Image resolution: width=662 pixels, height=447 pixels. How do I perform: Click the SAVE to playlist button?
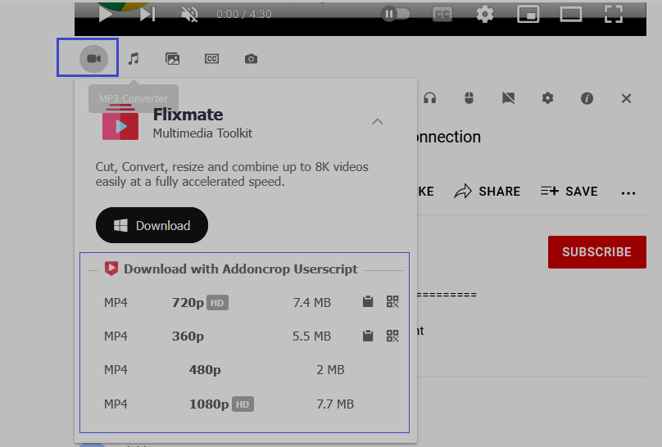[x=569, y=192]
